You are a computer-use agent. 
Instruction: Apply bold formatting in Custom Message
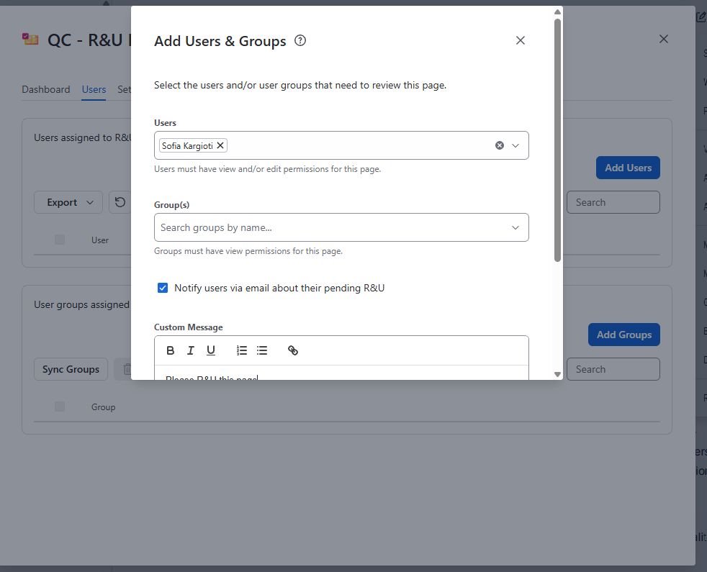[x=170, y=350]
